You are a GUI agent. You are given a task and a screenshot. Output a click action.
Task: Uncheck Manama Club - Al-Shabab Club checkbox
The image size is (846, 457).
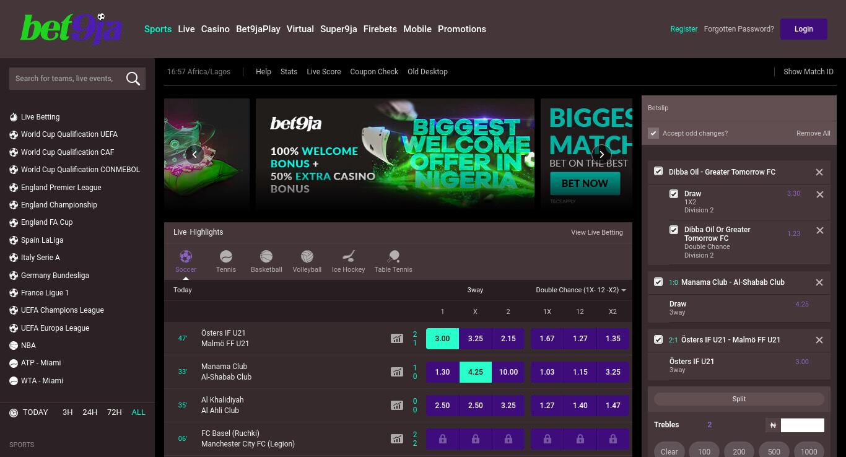pyautogui.click(x=658, y=282)
